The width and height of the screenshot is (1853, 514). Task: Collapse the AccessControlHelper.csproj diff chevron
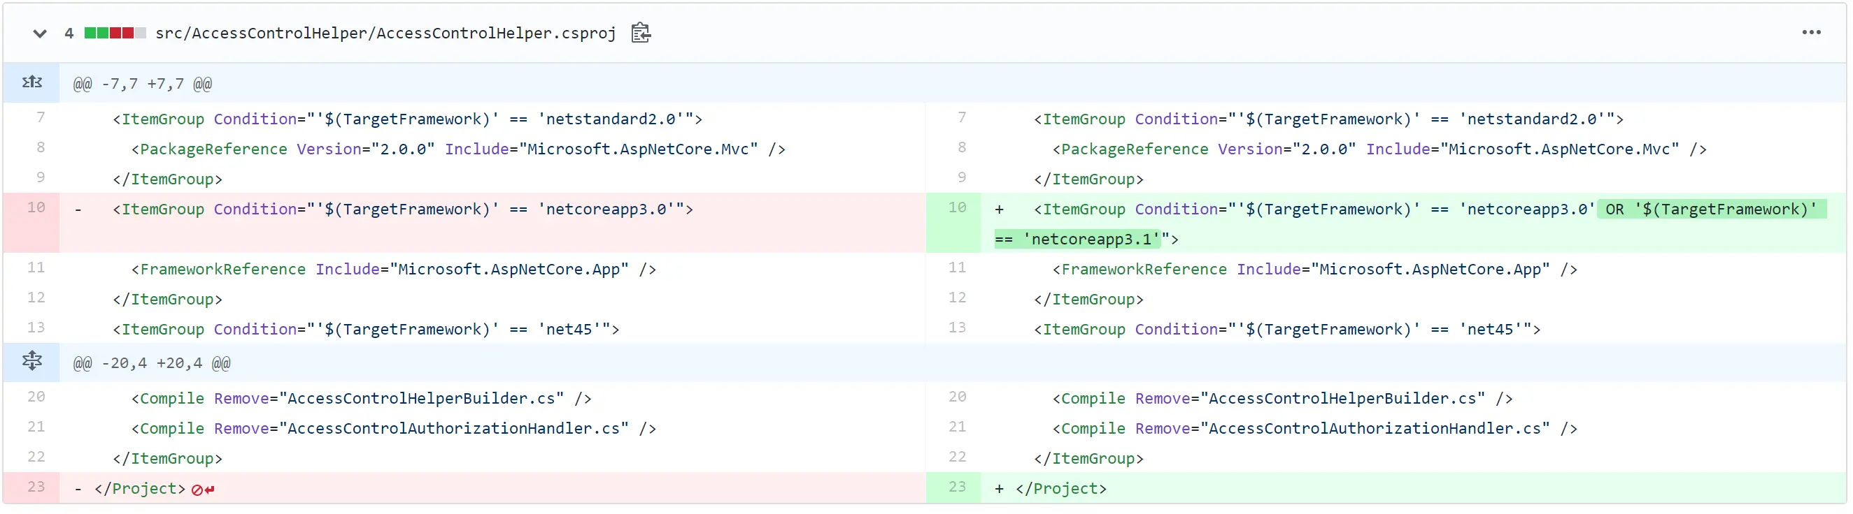[x=40, y=34]
